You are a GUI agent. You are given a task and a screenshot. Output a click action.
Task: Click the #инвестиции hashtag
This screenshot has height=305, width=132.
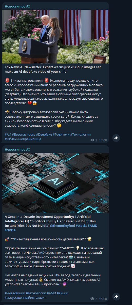[x=15, y=293]
